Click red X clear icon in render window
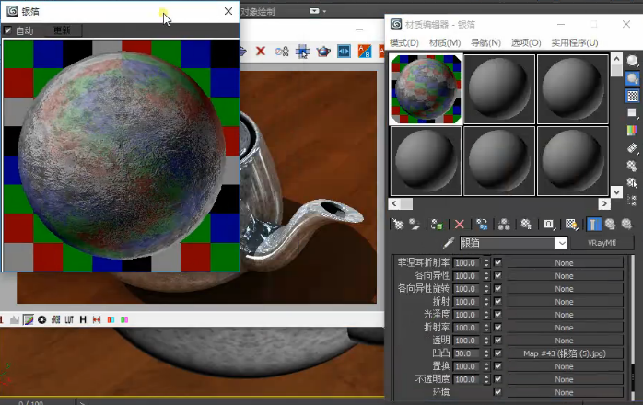Screen dimensions: 643x405 [261, 51]
